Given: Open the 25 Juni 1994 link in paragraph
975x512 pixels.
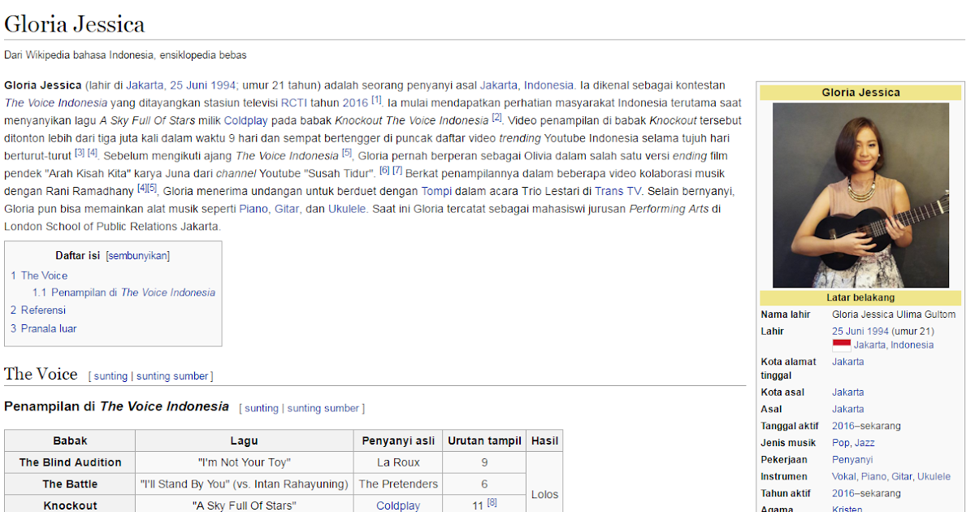Looking at the screenshot, I should point(202,85).
